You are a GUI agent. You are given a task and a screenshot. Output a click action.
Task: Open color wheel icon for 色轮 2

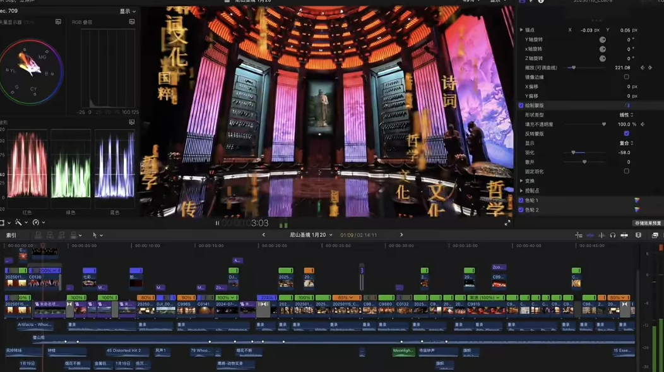(636, 210)
